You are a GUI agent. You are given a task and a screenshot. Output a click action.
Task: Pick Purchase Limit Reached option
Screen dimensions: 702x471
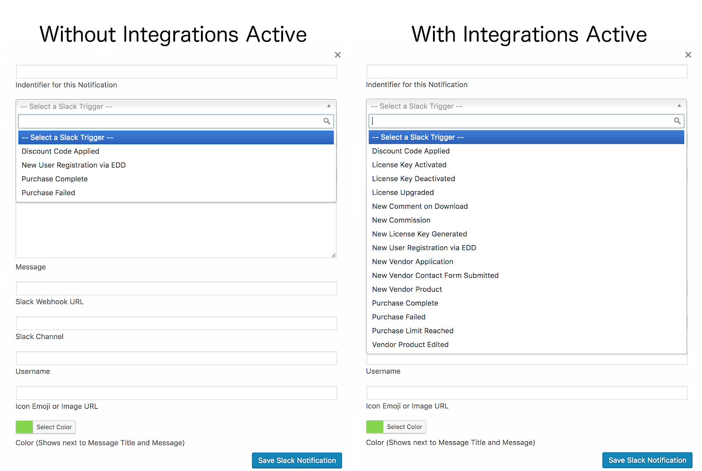[x=412, y=331]
